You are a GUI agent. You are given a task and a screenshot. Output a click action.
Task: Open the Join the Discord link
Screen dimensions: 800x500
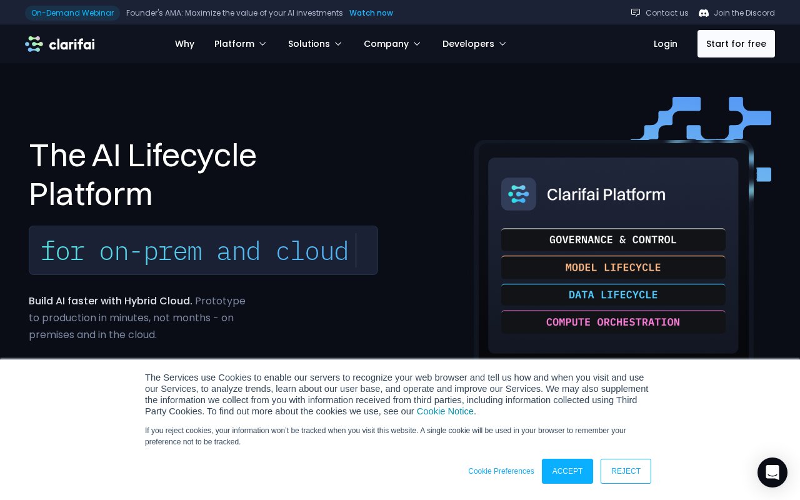[744, 12]
